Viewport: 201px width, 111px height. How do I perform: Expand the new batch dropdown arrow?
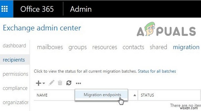[44, 83]
